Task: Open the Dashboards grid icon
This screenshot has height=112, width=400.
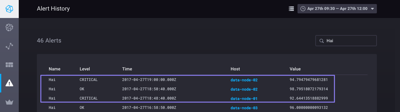Action: pyautogui.click(x=9, y=65)
